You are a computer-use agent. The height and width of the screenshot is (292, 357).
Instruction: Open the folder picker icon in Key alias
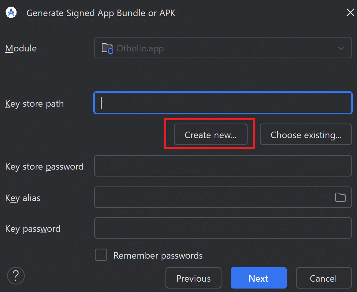click(340, 197)
